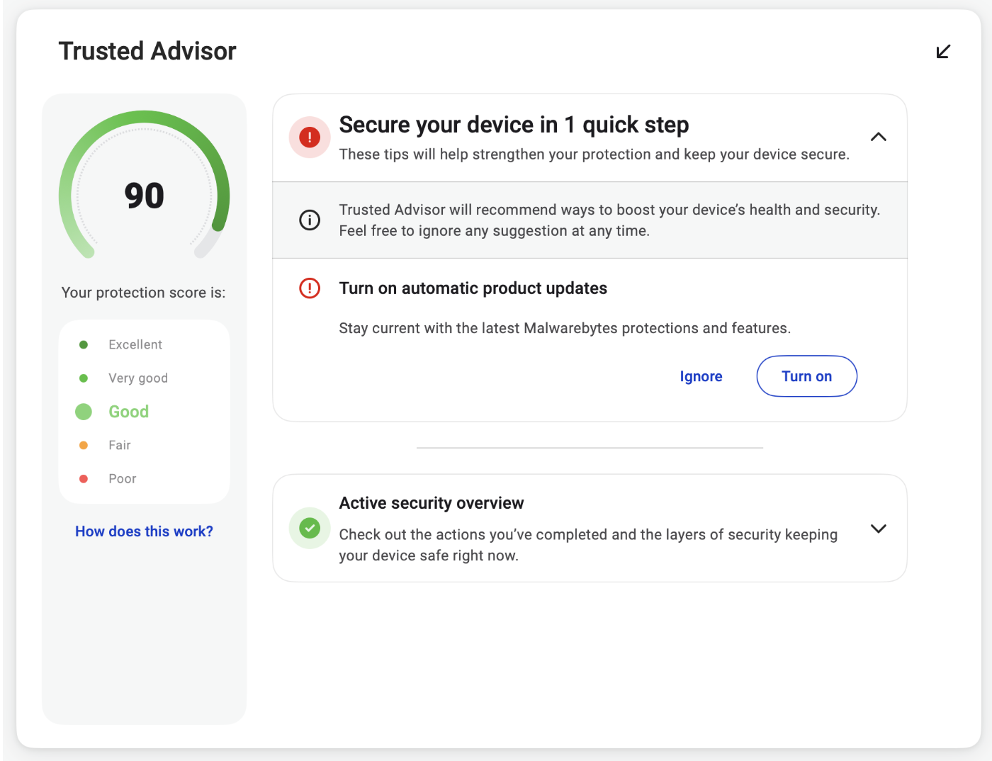This screenshot has height=761, width=992.
Task: Click the Excellent score label
Action: tap(135, 344)
